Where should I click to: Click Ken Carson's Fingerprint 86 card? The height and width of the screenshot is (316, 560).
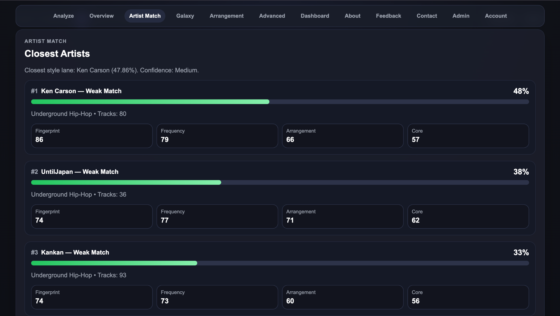pyautogui.click(x=92, y=136)
